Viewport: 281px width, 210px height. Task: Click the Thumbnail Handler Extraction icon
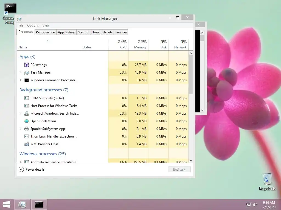click(x=27, y=136)
